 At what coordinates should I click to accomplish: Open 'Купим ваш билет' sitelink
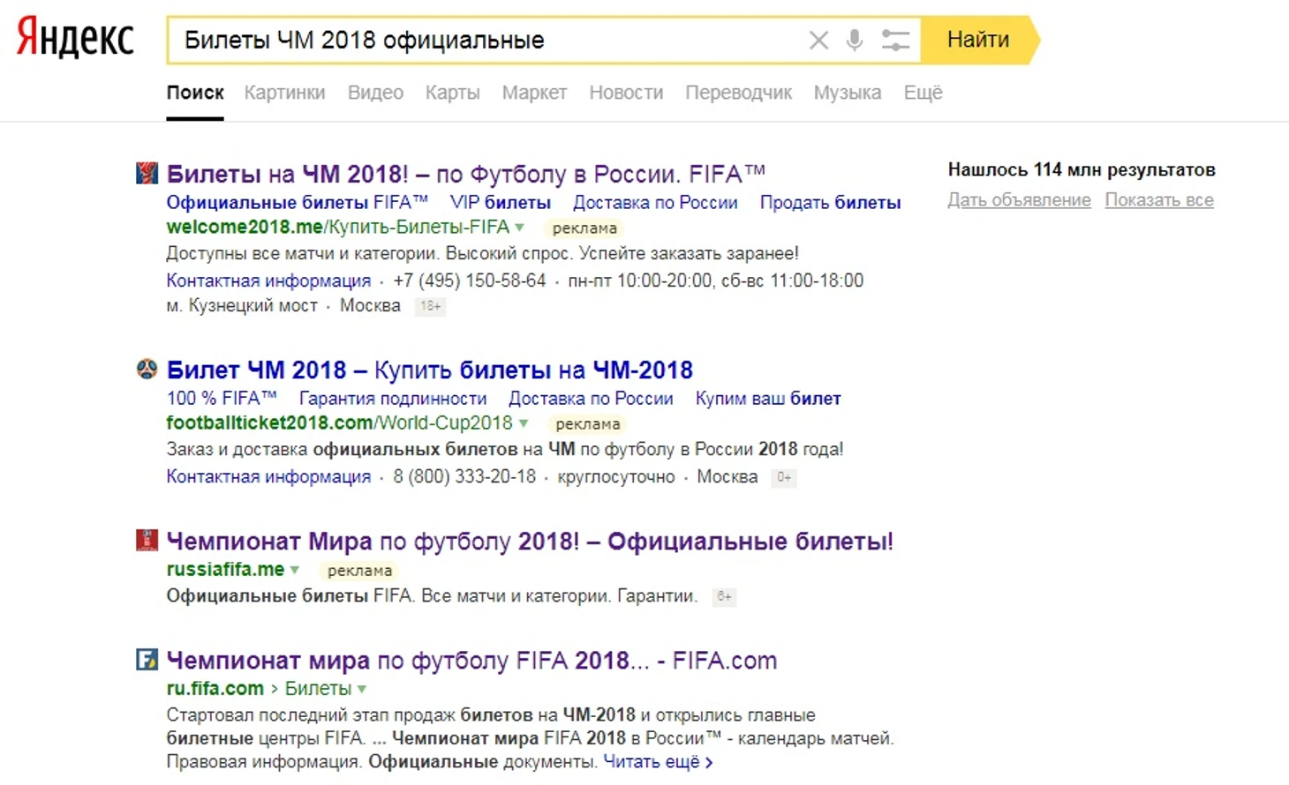pos(768,398)
